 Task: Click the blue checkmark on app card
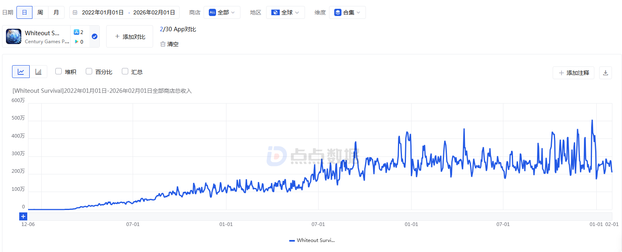point(95,36)
